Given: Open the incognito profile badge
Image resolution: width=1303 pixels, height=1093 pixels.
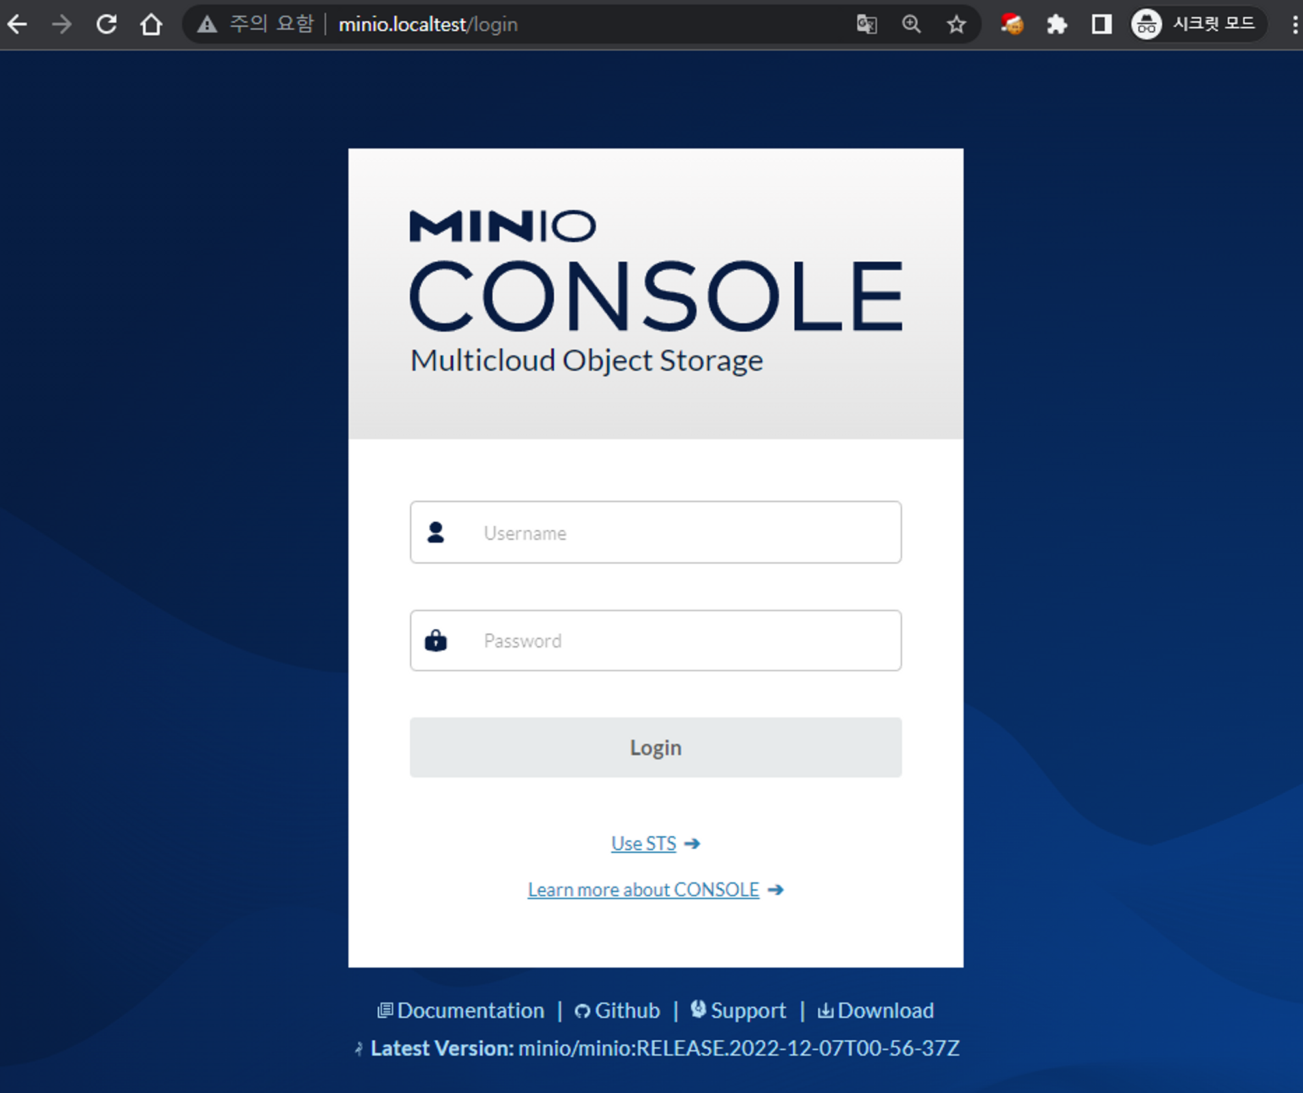Looking at the screenshot, I should click(x=1197, y=25).
